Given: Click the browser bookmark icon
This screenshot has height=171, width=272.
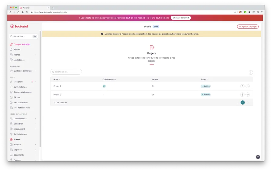Looking at the screenshot, I should click(27, 12).
